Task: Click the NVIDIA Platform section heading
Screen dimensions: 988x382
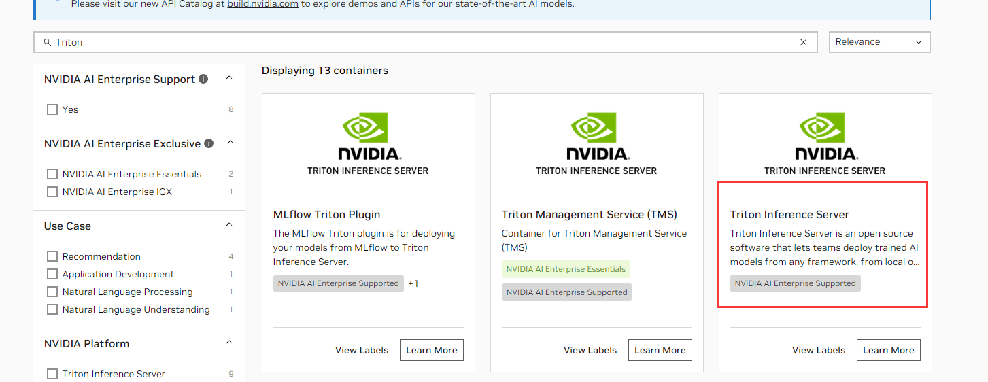Action: pos(86,343)
